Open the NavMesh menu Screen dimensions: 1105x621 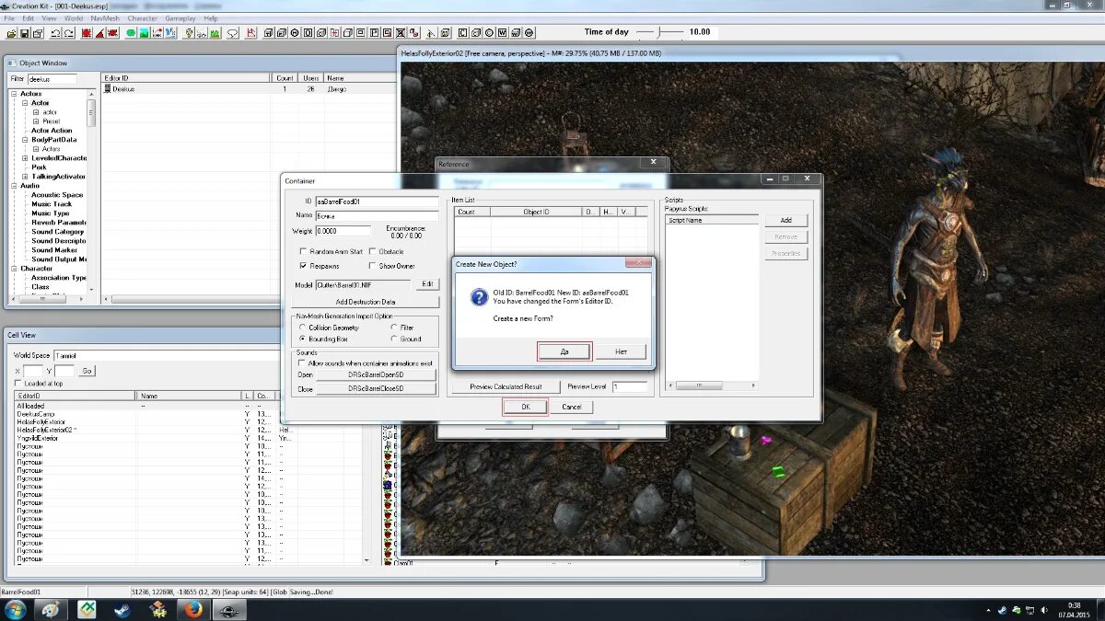tap(106, 18)
